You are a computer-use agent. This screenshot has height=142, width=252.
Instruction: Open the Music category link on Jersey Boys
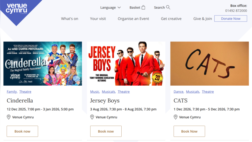(x=95, y=92)
